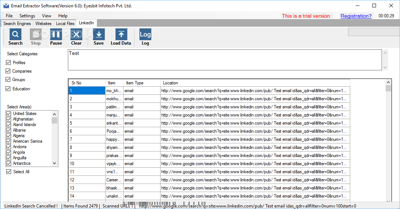
Task: Click the 'vijayk...' item cell
Action: pos(114,164)
